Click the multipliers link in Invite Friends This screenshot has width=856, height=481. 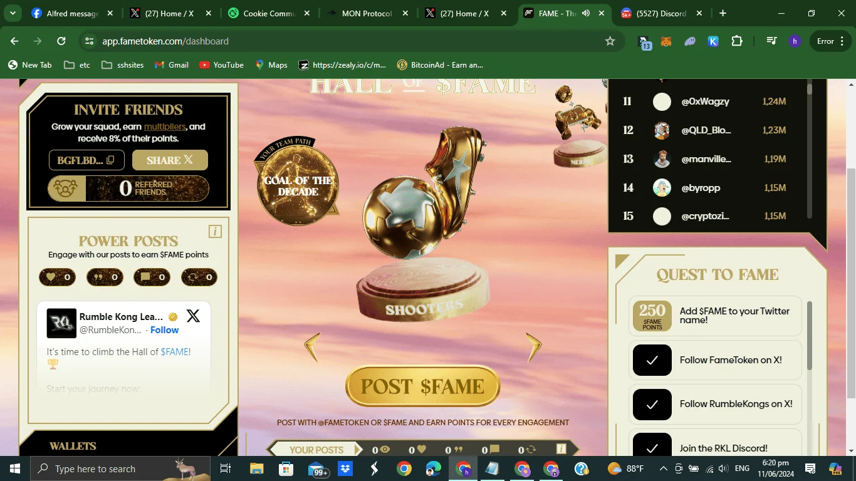[165, 127]
